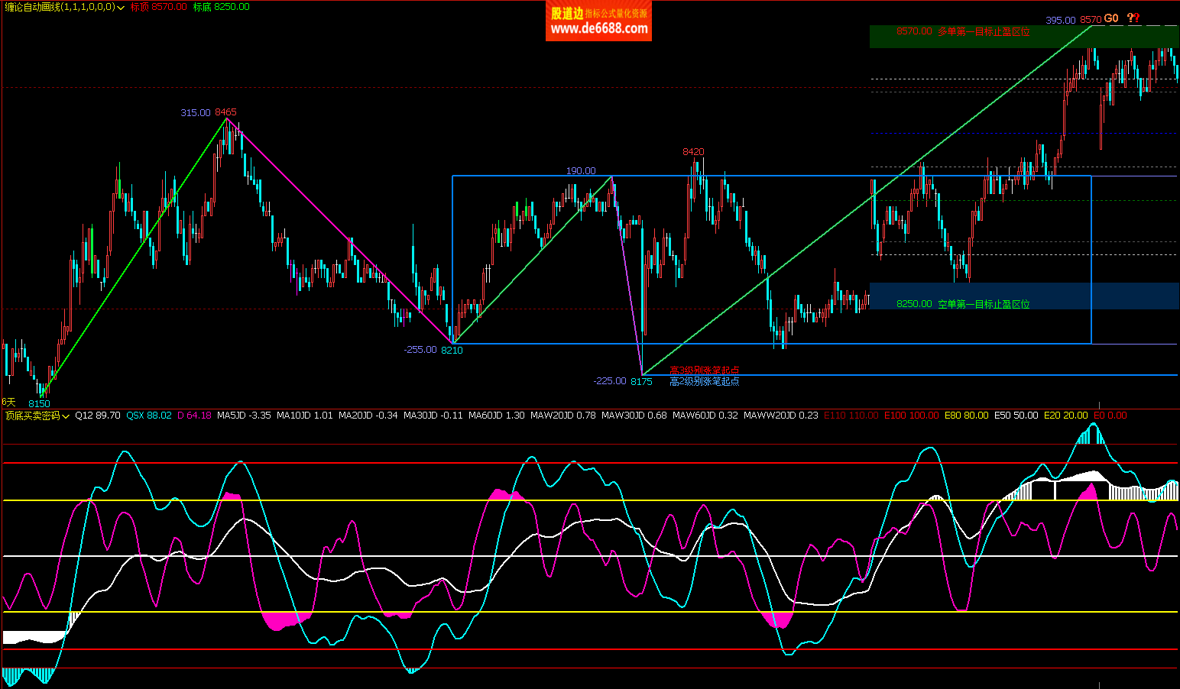Select the Q12 89.70 indicator readout

click(97, 416)
